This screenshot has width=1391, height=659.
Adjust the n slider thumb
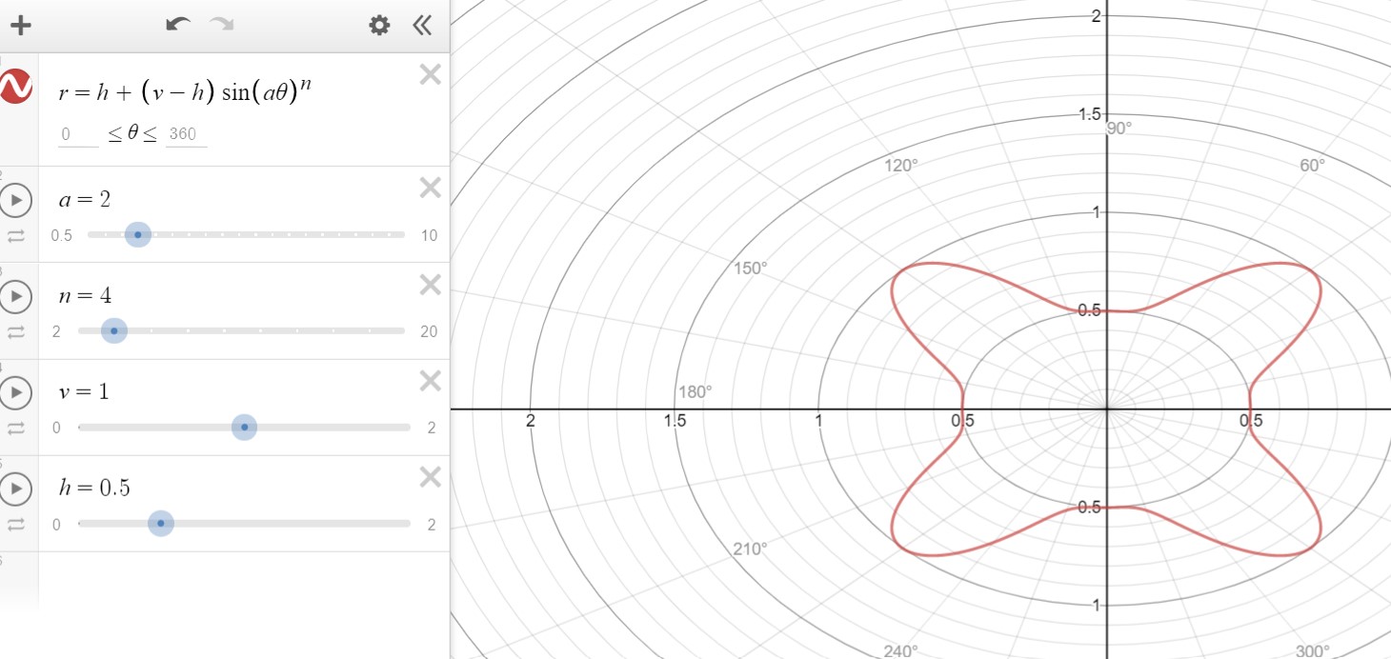[x=114, y=330]
